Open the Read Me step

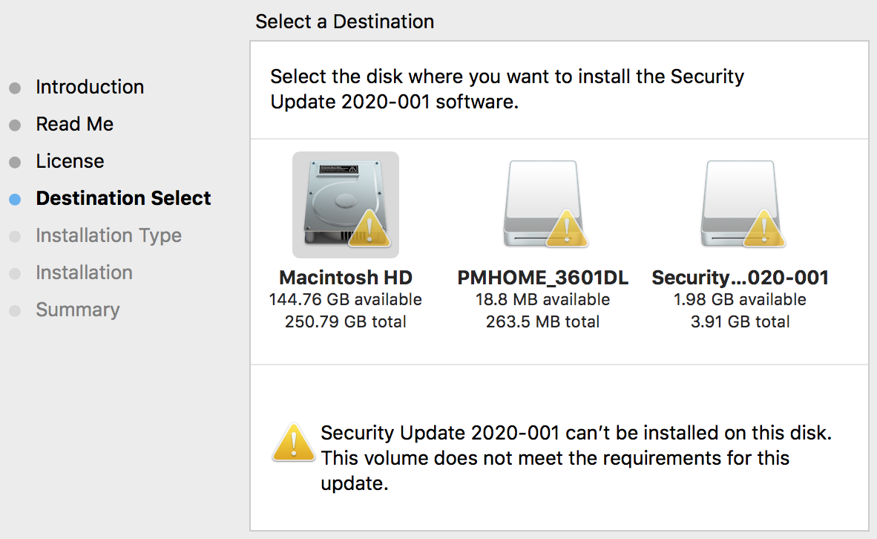coord(74,124)
